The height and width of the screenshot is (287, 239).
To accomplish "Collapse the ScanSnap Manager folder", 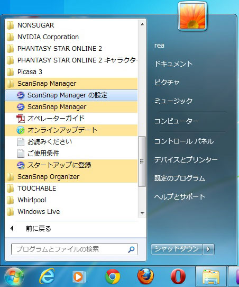I will [x=71, y=84].
